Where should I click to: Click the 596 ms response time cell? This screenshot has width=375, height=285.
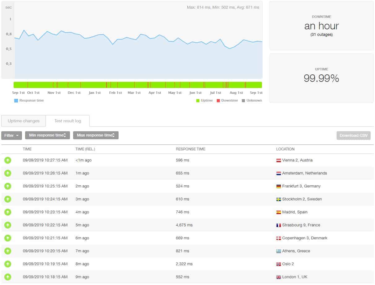click(x=182, y=160)
